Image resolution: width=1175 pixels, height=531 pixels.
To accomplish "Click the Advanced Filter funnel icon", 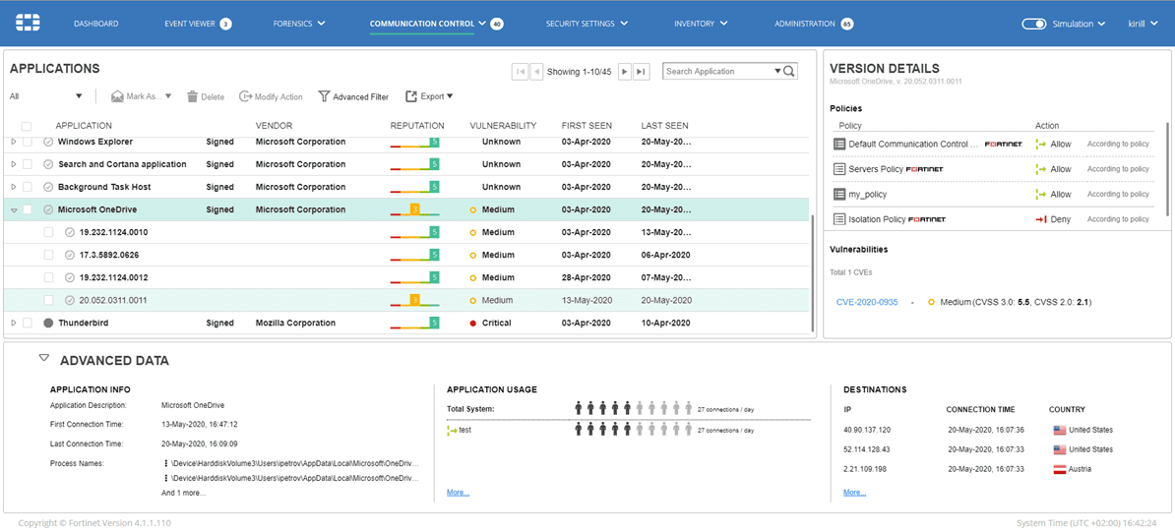I will point(324,96).
